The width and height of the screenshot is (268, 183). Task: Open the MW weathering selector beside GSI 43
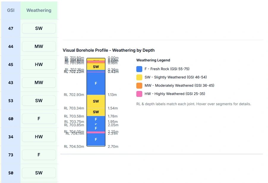[39, 83]
